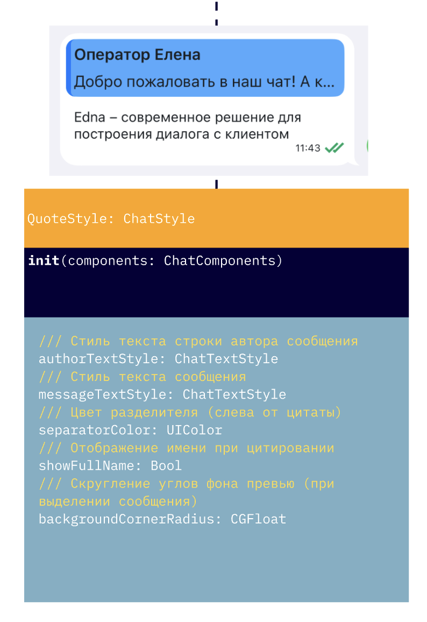Click the green circle at bubble's right edge

367,145
